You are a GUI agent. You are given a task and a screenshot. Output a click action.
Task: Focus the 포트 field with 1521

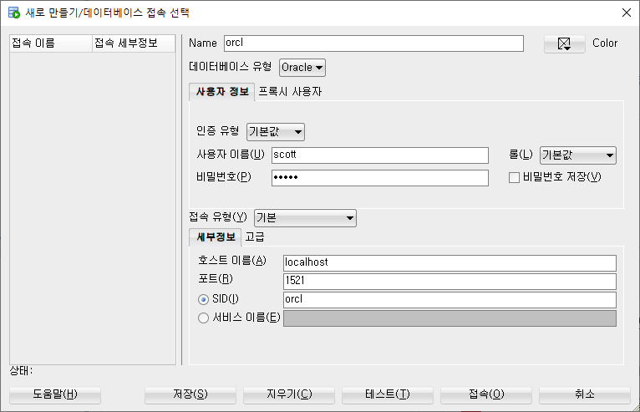450,281
